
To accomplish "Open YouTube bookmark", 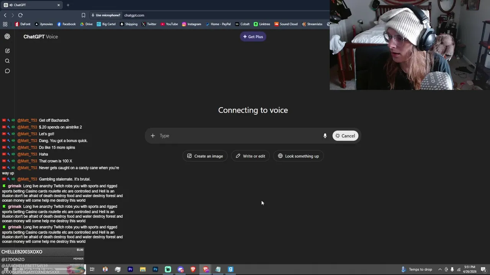I will tap(169, 24).
